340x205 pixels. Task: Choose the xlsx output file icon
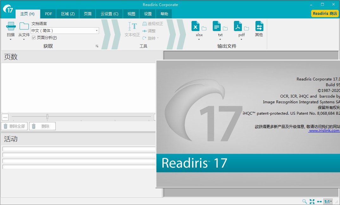(195, 26)
